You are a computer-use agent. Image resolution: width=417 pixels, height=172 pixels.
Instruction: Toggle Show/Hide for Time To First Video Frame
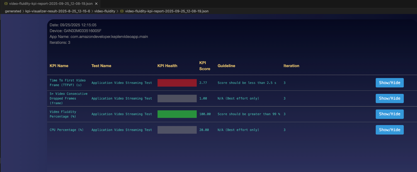point(389,83)
